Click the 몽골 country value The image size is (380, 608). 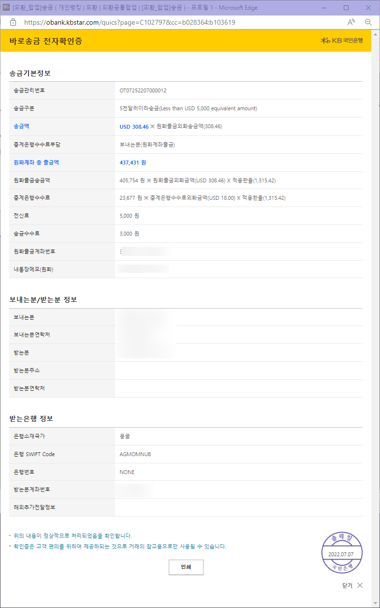[x=125, y=436]
